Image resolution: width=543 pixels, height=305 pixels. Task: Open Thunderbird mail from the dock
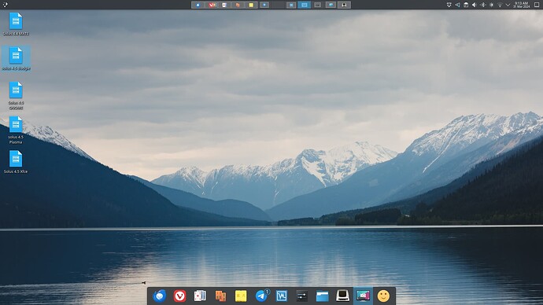pos(159,296)
